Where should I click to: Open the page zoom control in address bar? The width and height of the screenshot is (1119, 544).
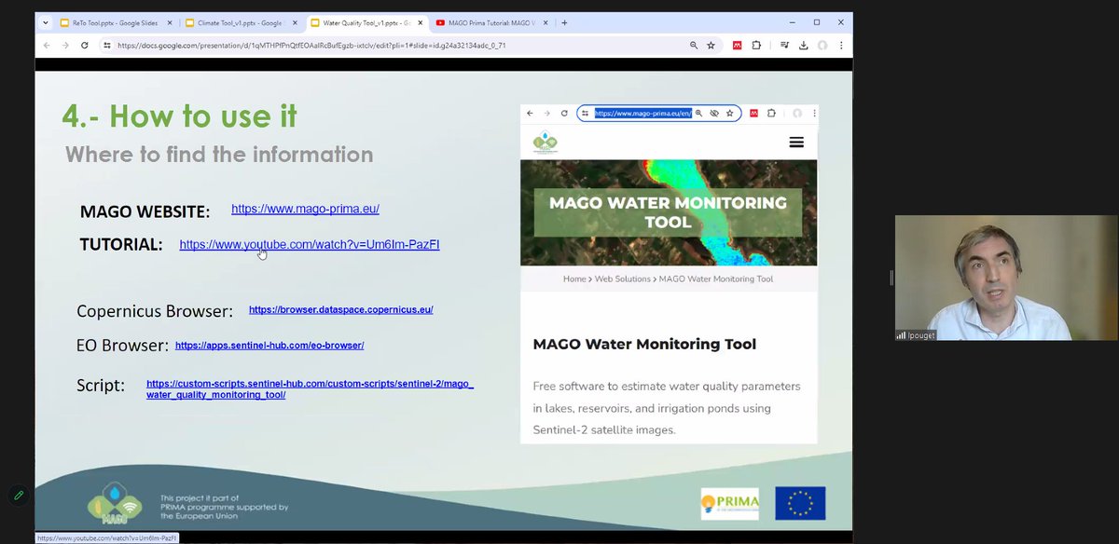click(x=693, y=45)
